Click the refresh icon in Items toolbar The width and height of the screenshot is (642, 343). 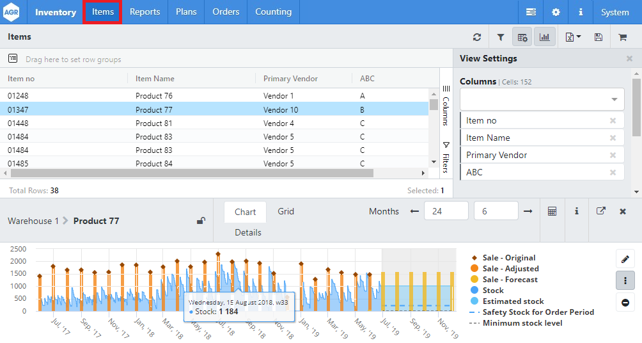477,38
